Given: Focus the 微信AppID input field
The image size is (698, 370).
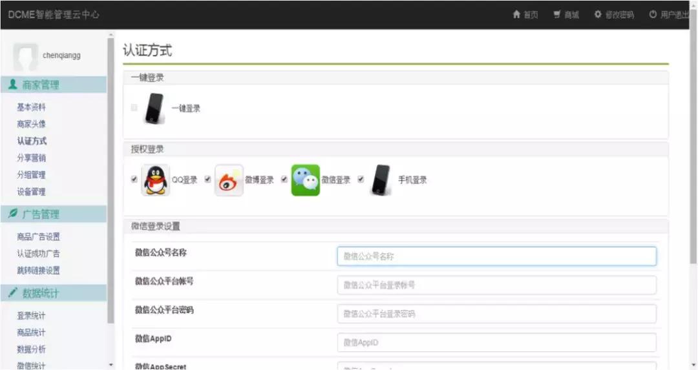Looking at the screenshot, I should click(x=496, y=342).
